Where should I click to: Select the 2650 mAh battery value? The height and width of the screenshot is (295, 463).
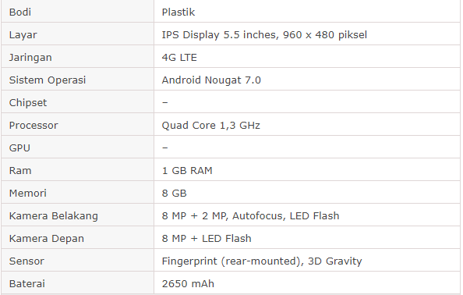(188, 284)
